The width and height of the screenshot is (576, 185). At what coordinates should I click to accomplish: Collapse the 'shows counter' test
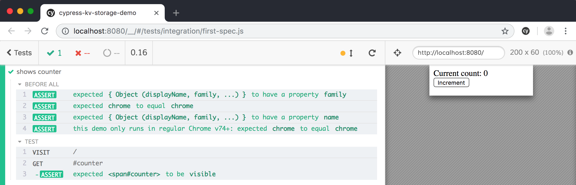(x=39, y=72)
